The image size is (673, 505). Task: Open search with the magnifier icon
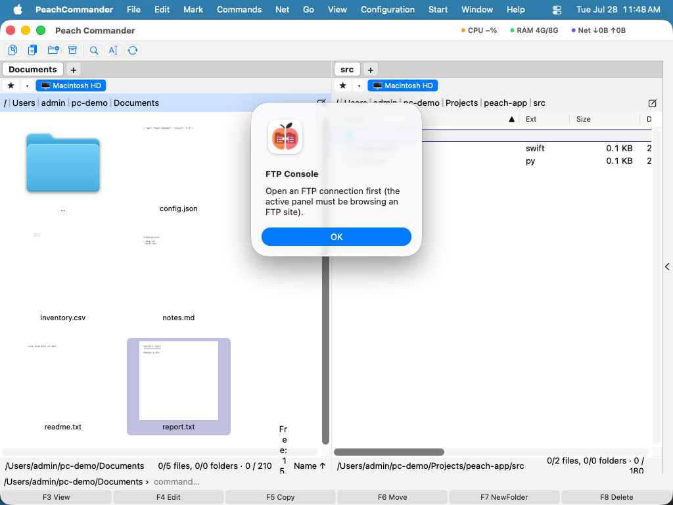coord(93,50)
